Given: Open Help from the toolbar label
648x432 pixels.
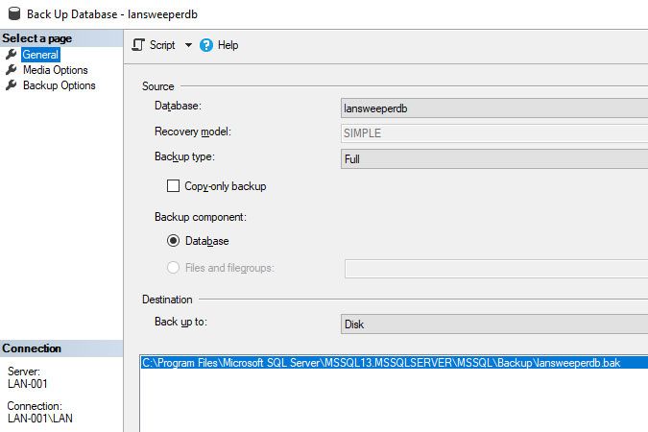Looking at the screenshot, I should (228, 45).
